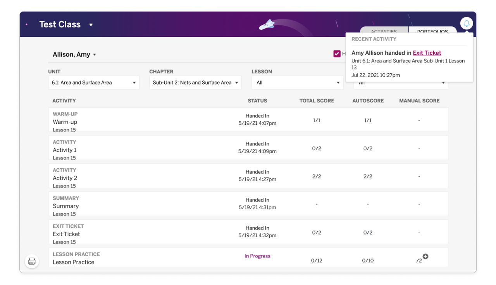Select the Activity 2 row
496x285 pixels.
(248, 176)
